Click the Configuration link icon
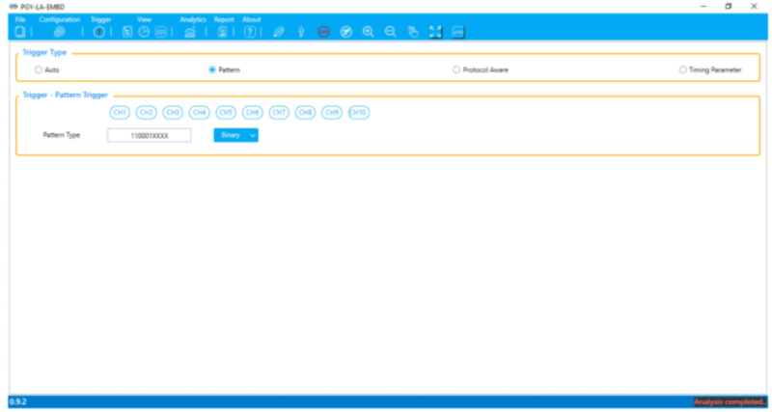 [x=59, y=32]
